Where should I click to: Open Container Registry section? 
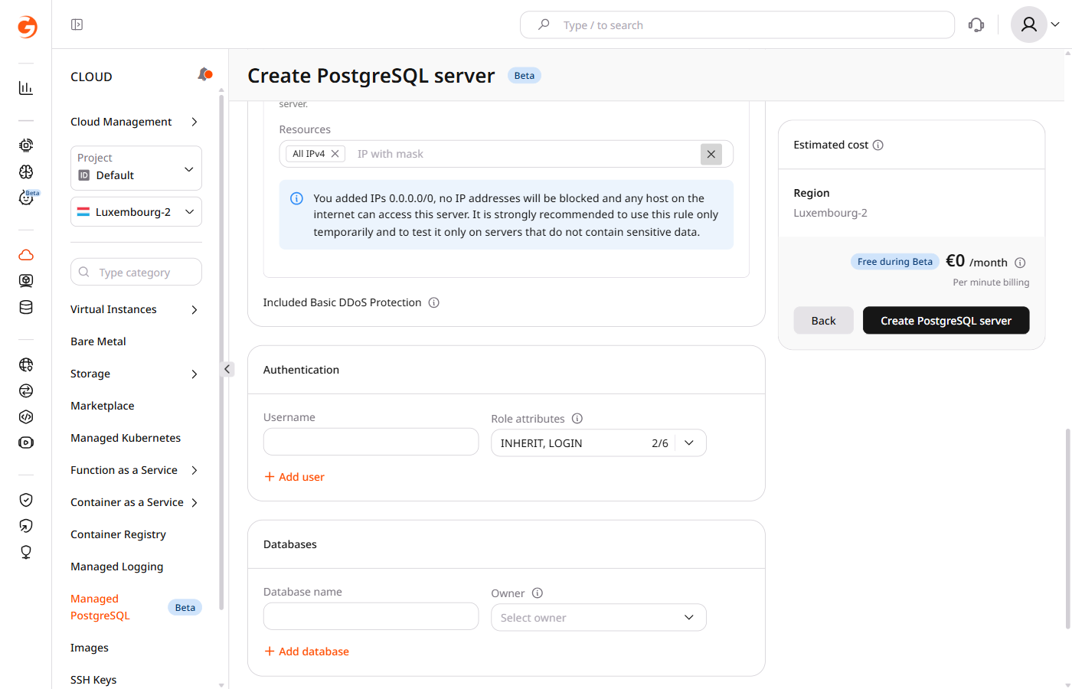coord(118,534)
